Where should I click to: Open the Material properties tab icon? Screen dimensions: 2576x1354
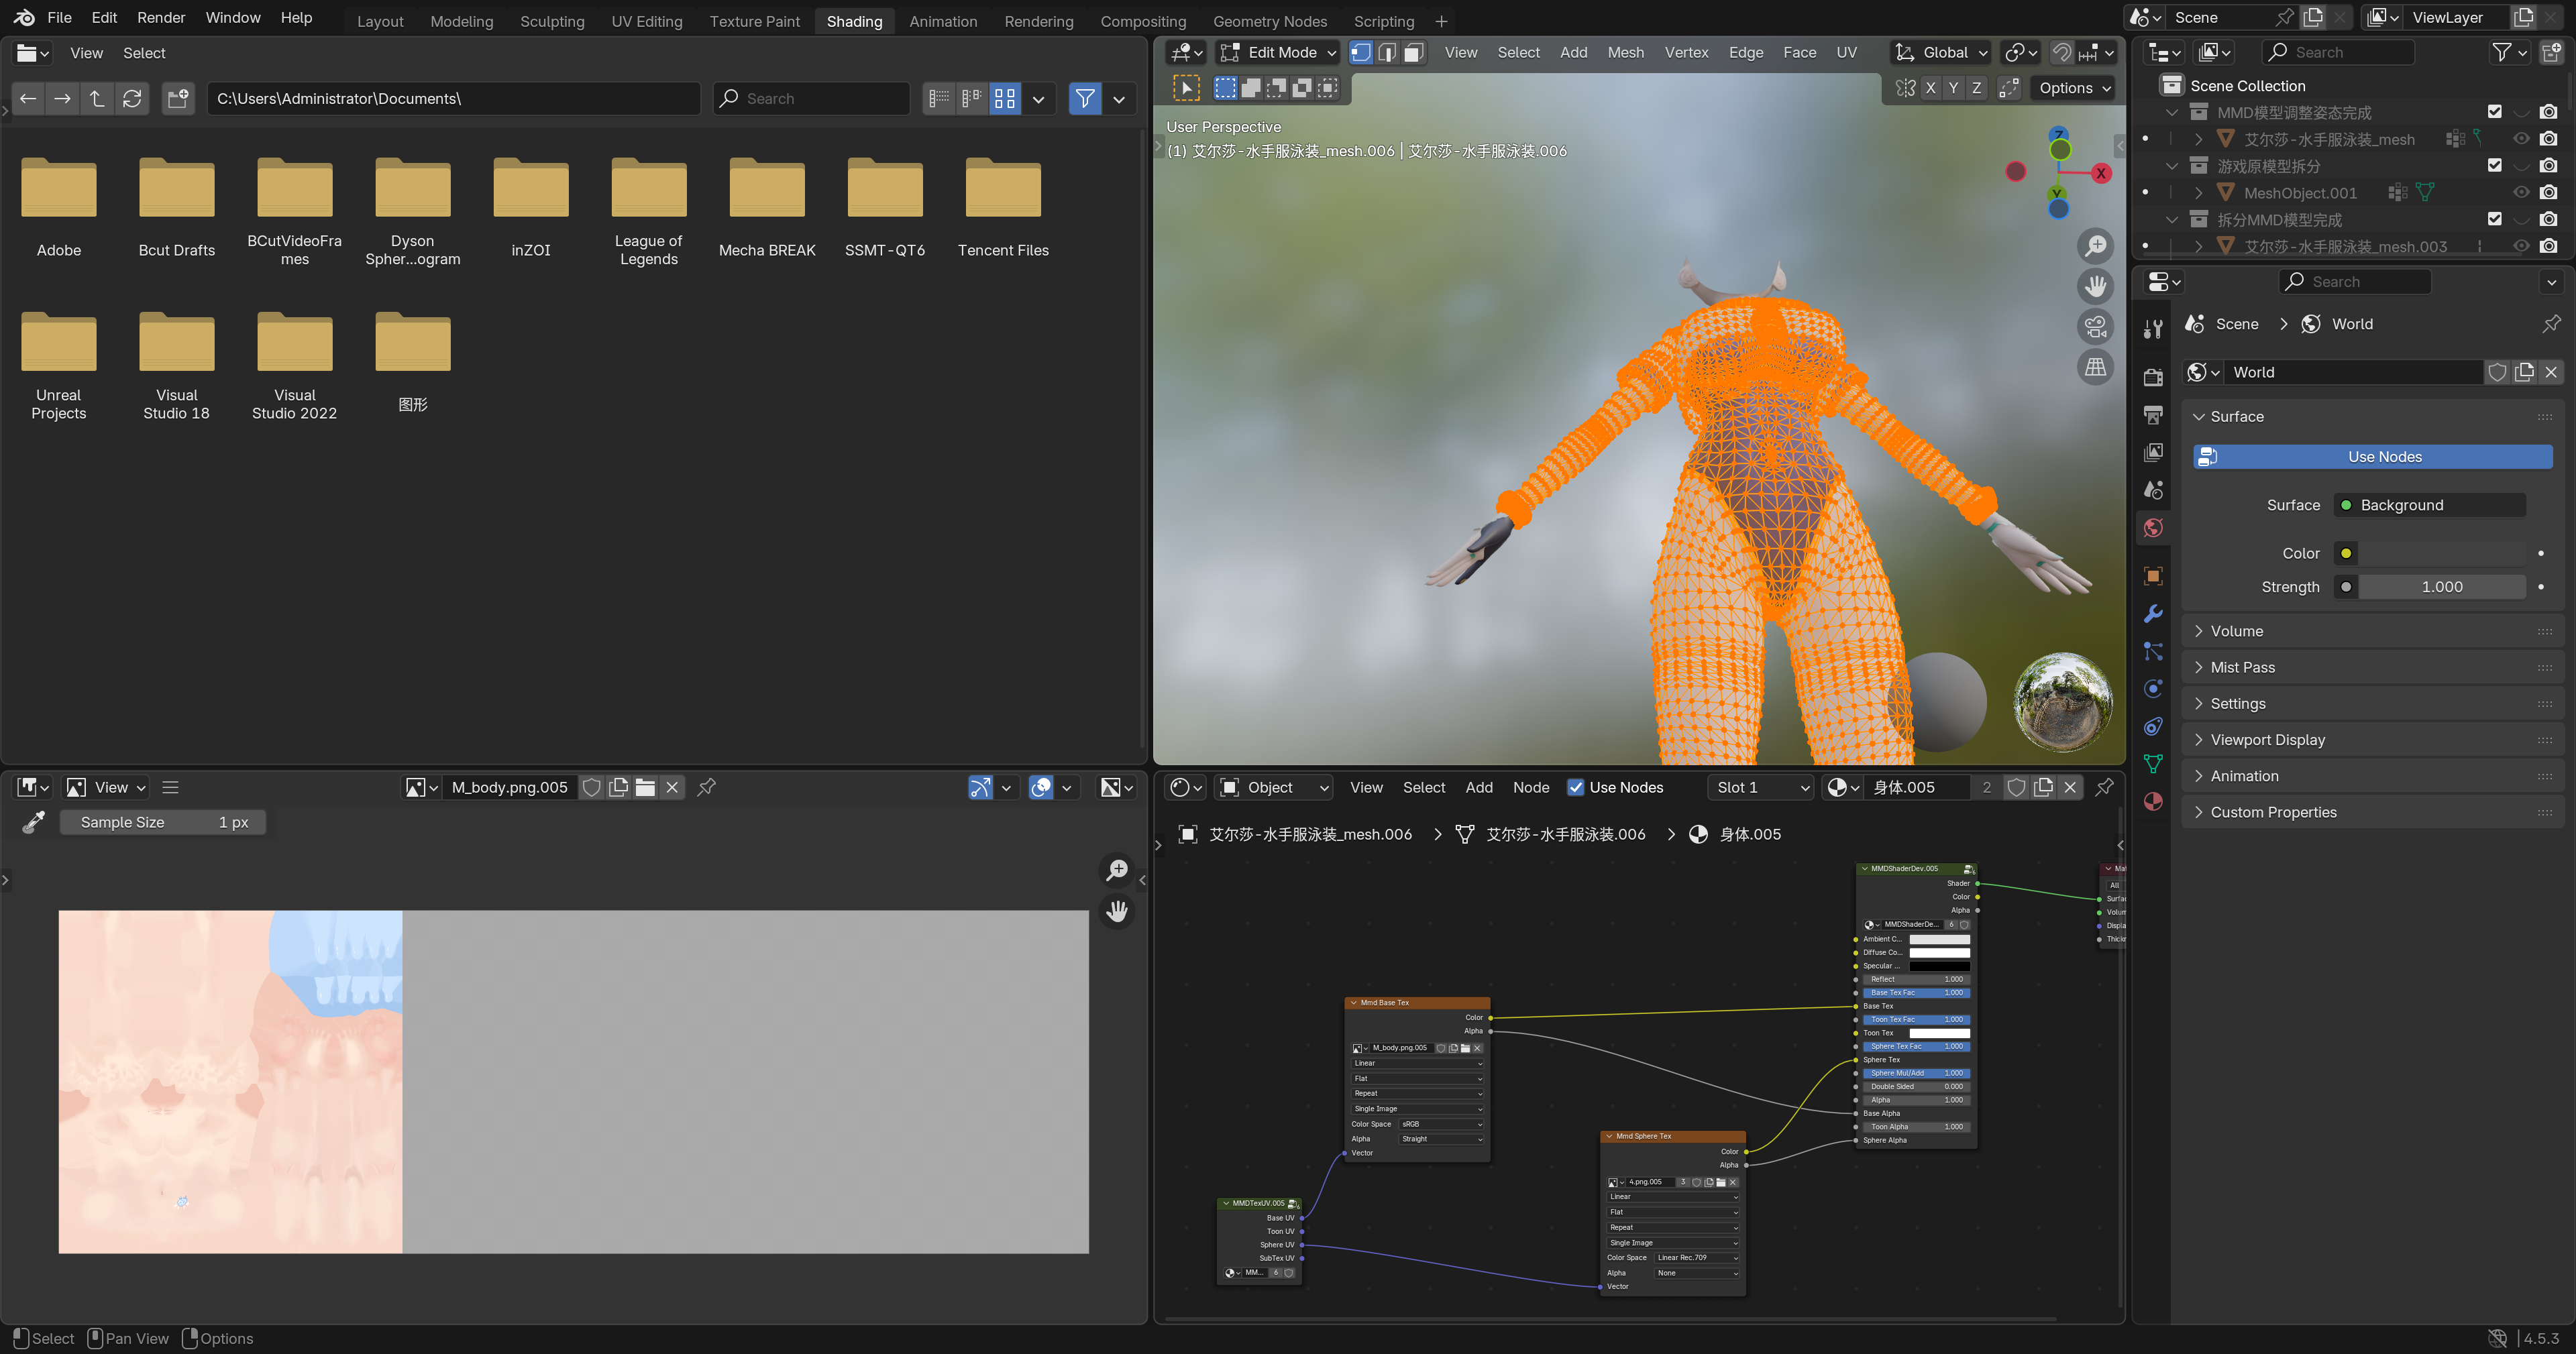[2153, 802]
